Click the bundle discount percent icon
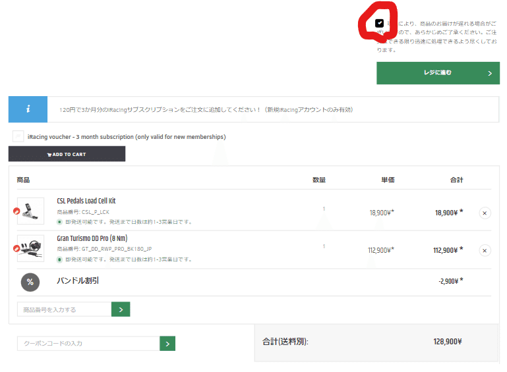Image resolution: width=507 pixels, height=372 pixels. tap(30, 282)
